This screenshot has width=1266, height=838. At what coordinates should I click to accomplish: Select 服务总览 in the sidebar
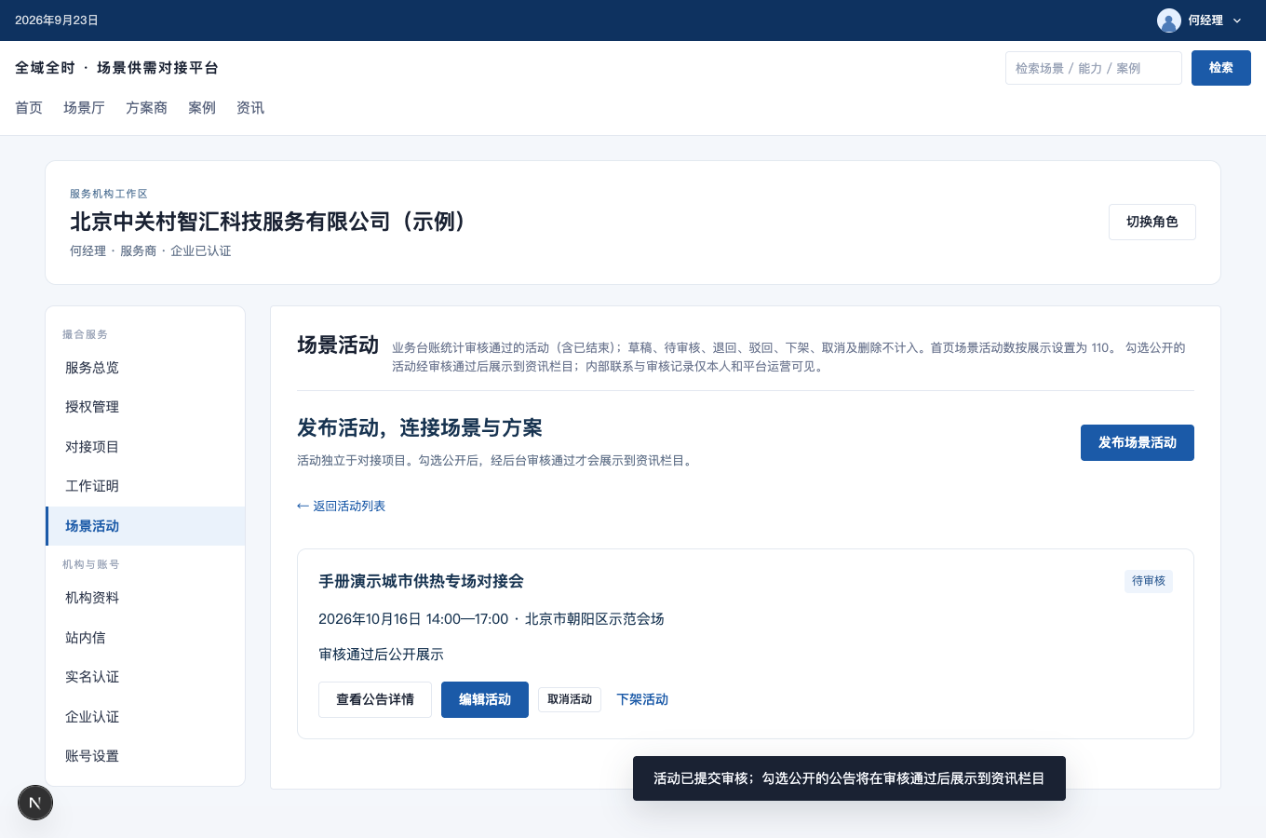(x=145, y=368)
